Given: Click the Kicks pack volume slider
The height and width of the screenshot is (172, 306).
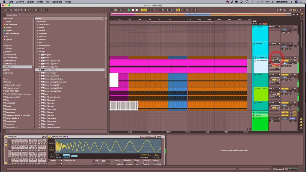Looking at the screenshot, I should coord(285,63).
